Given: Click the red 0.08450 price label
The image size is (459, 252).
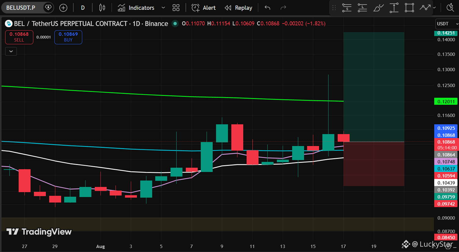Looking at the screenshot, I should pos(446,238).
